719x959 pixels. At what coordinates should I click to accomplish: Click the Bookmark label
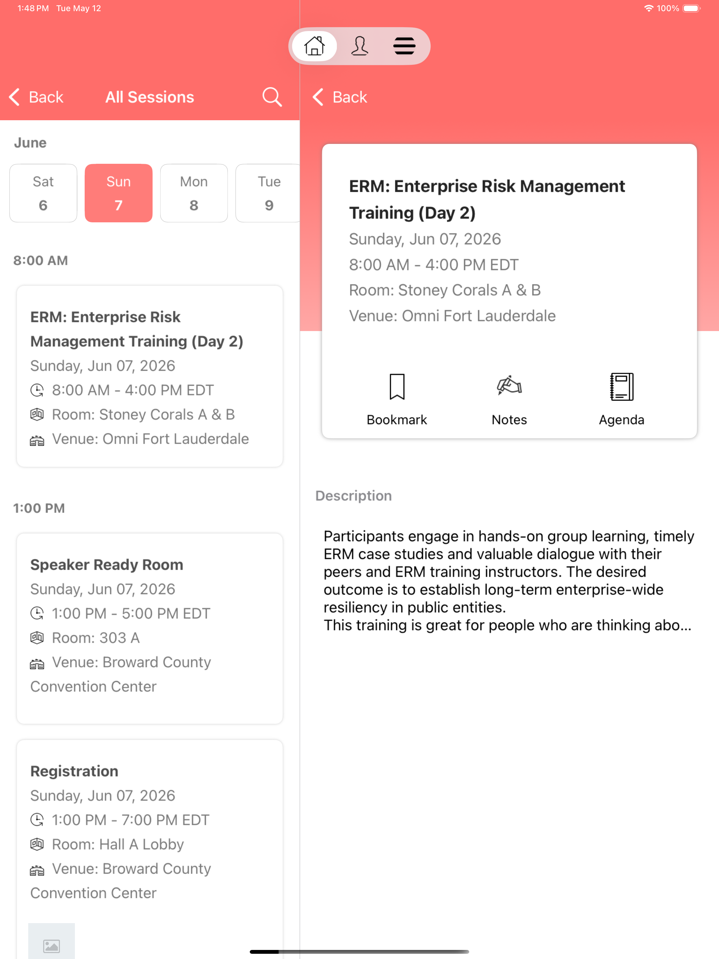(x=397, y=420)
